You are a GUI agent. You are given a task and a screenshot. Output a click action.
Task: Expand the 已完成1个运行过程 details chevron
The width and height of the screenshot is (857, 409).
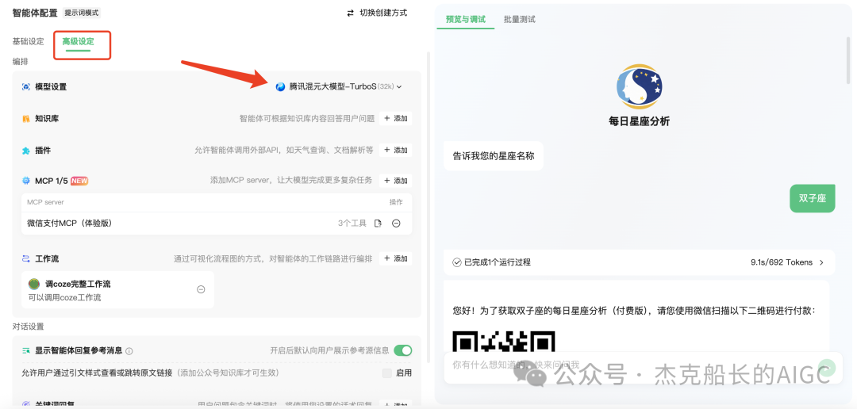821,262
